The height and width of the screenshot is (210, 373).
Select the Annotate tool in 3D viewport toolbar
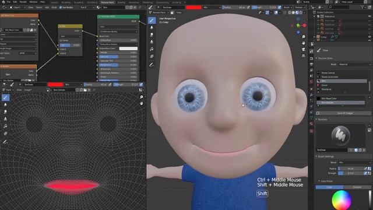point(152,65)
